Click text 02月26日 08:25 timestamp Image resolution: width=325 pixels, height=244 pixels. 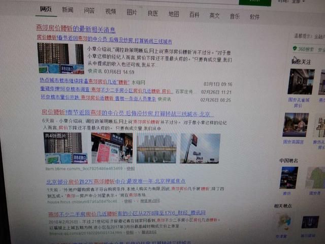[x=215, y=100]
